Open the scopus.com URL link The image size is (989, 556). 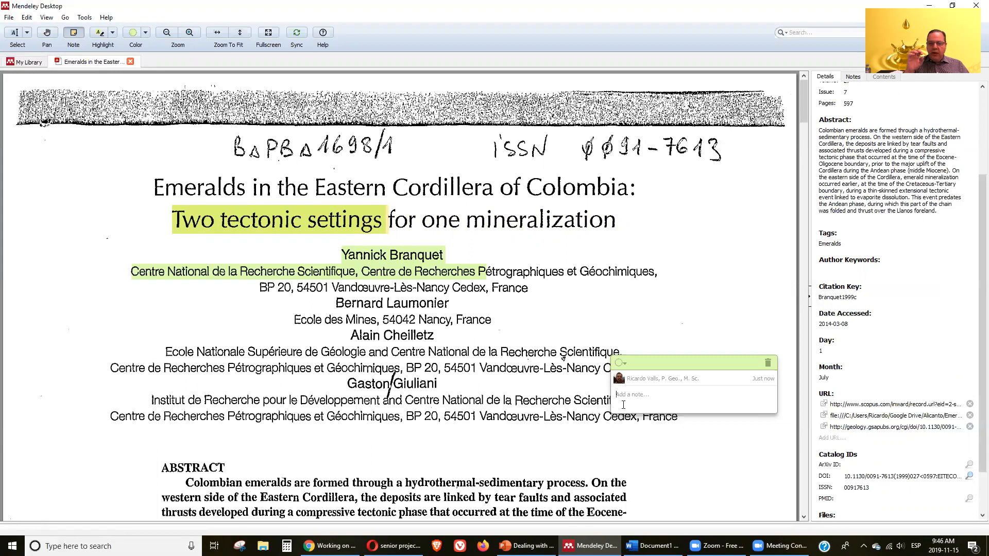coord(895,404)
